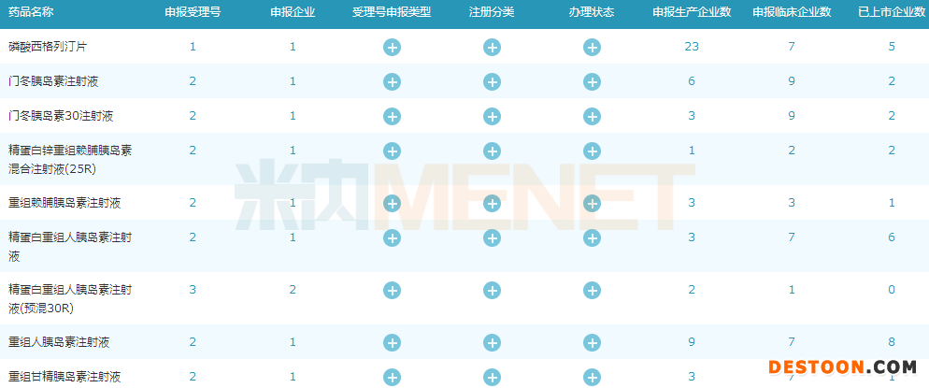This screenshot has height=388, width=929.
Task: Click 注册分类 plus icon for 门冬胰岛素注射液
Action: (x=492, y=82)
